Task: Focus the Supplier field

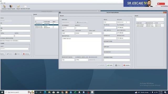Action: coord(117,49)
